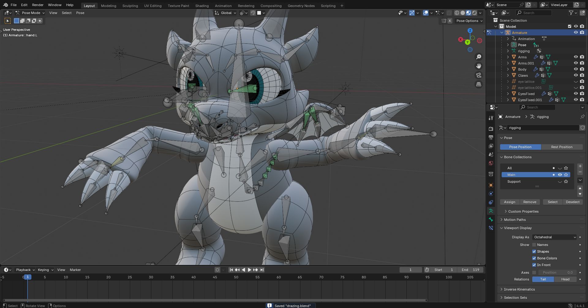This screenshot has width=588, height=308.
Task: Click the Blender logo menu icon
Action: (x=6, y=5)
